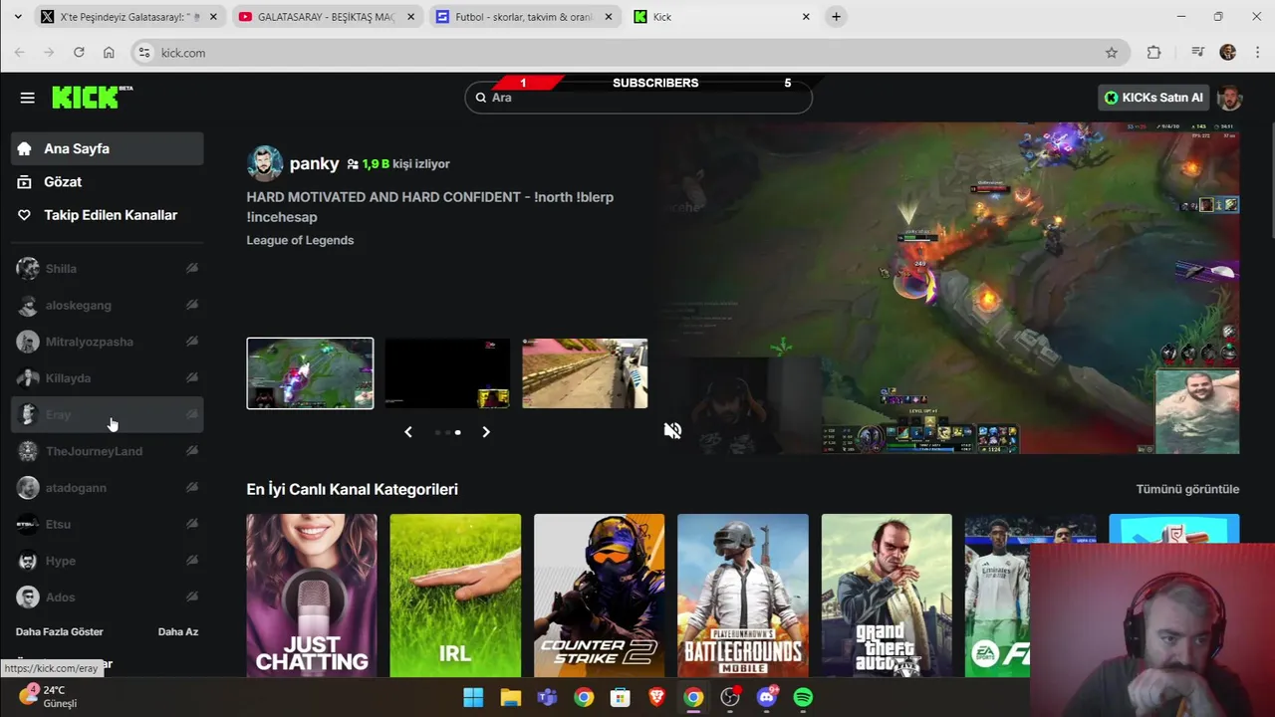Open Mitralyozpasha channel avatar
Viewport: 1275px width, 717px height.
28,342
